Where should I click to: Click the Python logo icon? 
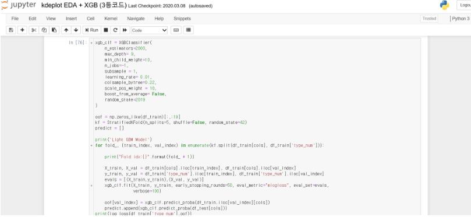[x=444, y=5]
